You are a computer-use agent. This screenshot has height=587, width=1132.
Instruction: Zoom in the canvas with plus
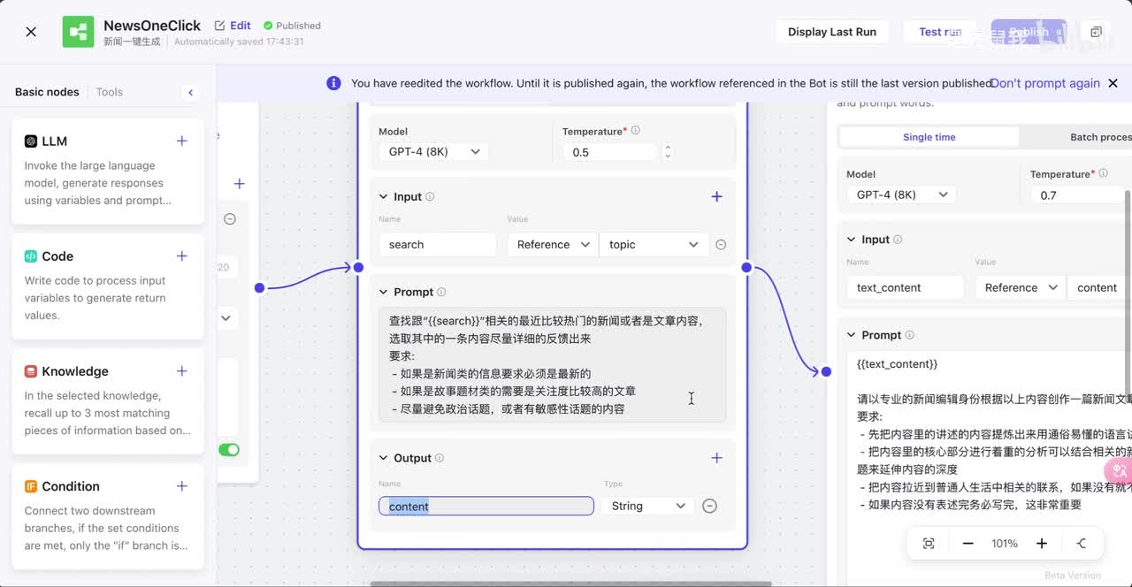pyautogui.click(x=1042, y=544)
